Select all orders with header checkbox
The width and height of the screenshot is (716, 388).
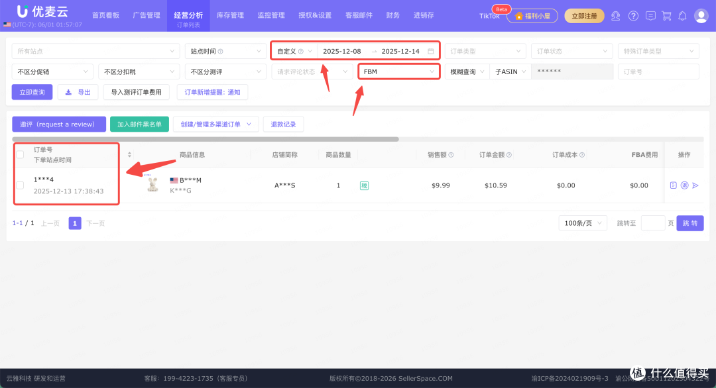(20, 154)
